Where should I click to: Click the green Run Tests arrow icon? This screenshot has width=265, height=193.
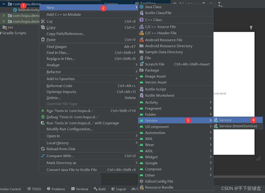(43, 111)
